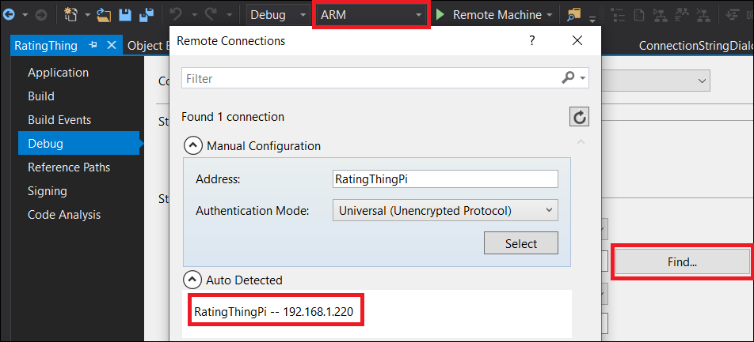Click the Navigate Backward arrow icon
The height and width of the screenshot is (342, 754).
point(9,15)
